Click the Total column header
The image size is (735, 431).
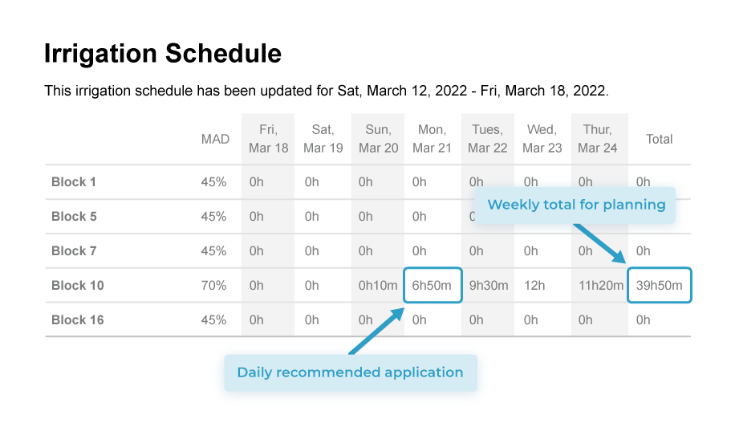[659, 139]
